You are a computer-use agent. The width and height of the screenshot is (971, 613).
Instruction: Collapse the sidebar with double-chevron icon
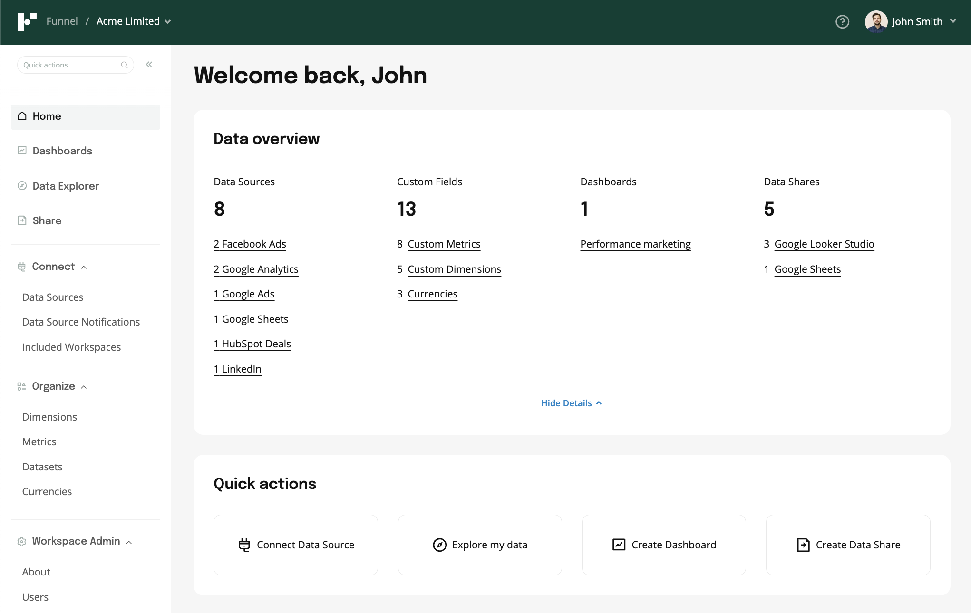[149, 64]
